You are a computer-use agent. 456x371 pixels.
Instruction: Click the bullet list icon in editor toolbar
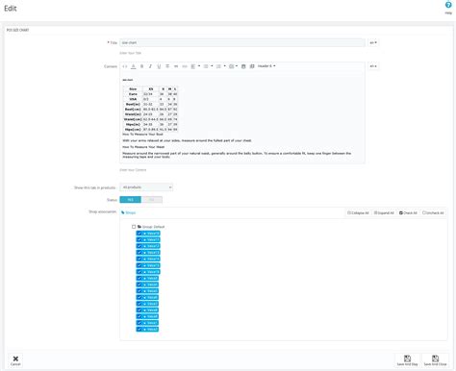206,66
